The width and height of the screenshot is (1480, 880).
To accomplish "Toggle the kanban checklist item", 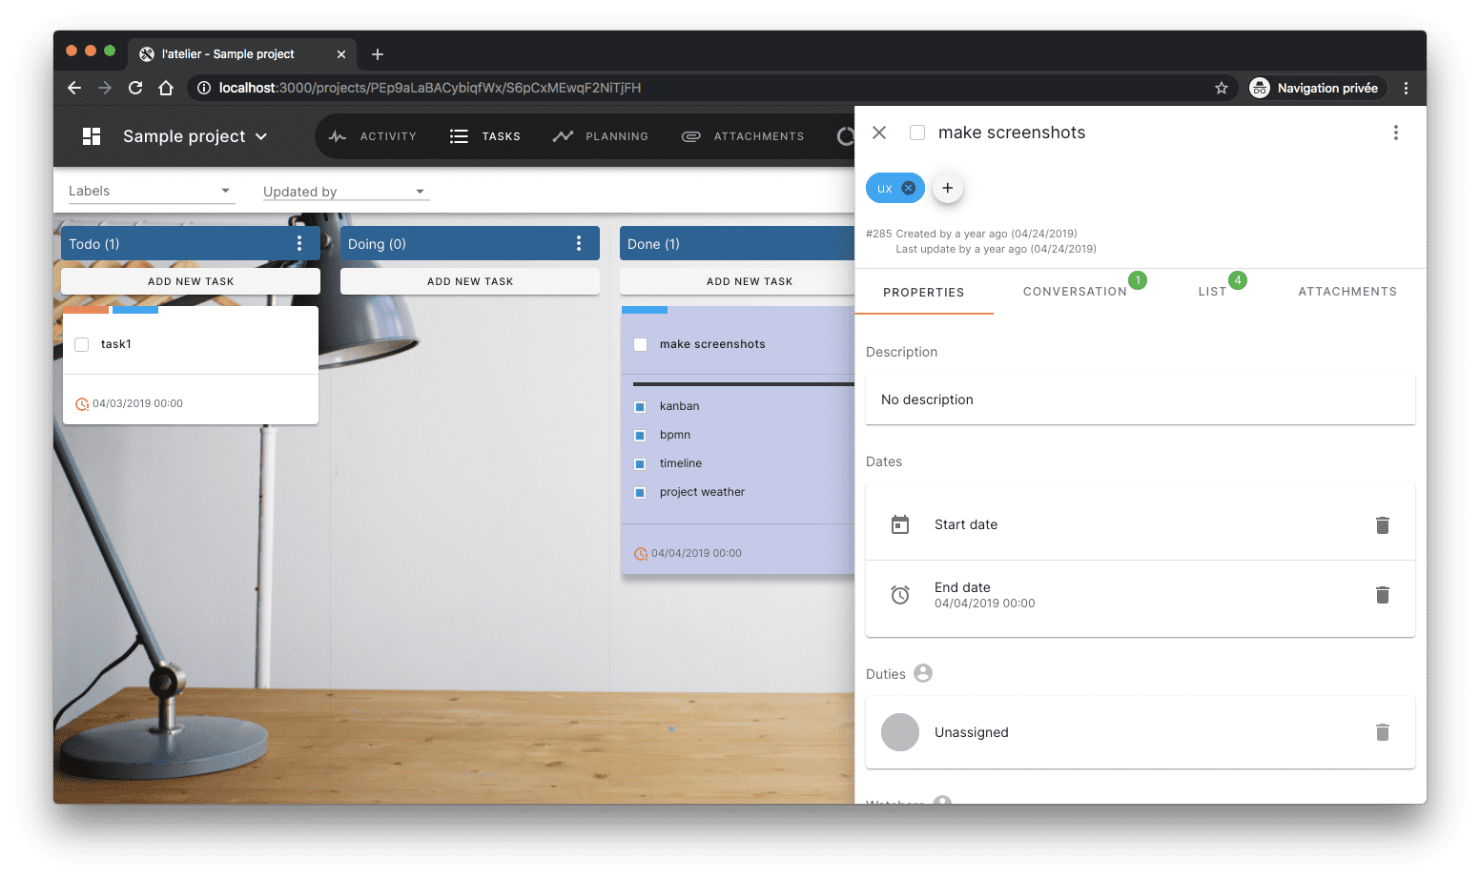I will (x=640, y=407).
